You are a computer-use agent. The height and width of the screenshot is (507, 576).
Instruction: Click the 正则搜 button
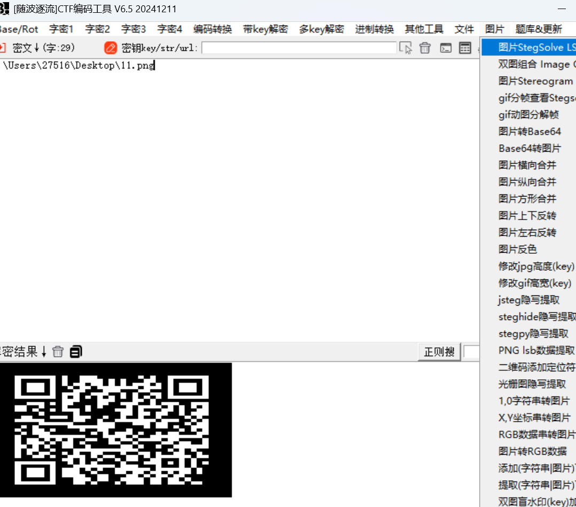click(439, 352)
